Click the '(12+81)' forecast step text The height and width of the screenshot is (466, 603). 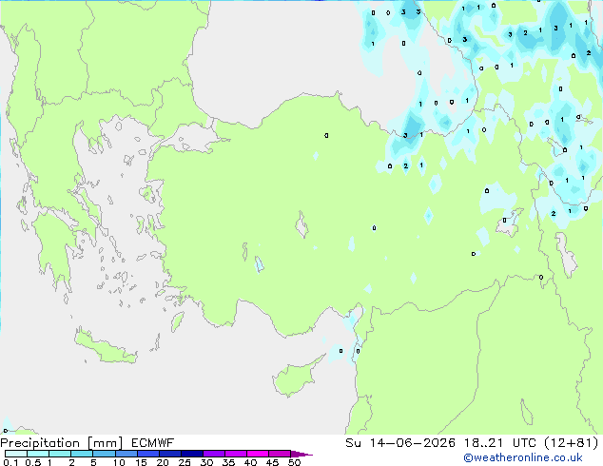click(x=572, y=443)
